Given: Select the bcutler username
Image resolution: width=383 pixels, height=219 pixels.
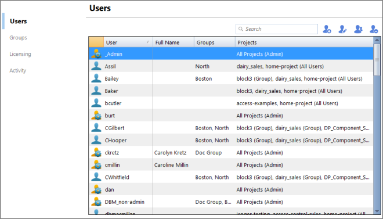Looking at the screenshot, I should click(113, 103).
